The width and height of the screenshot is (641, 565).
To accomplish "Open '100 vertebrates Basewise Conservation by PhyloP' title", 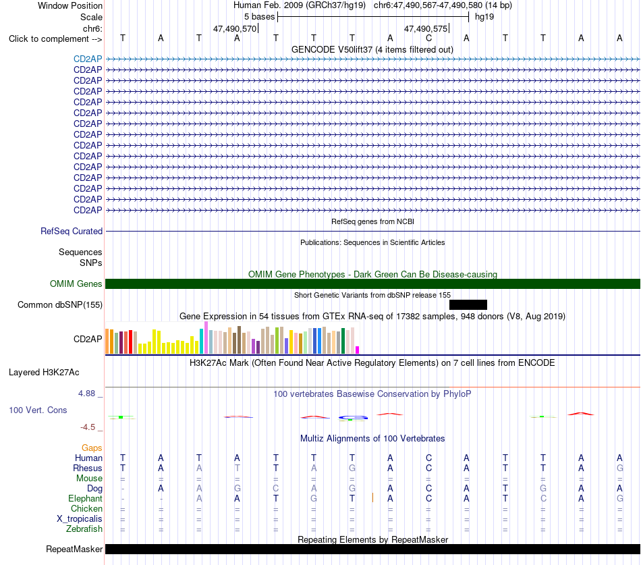I will tap(372, 394).
